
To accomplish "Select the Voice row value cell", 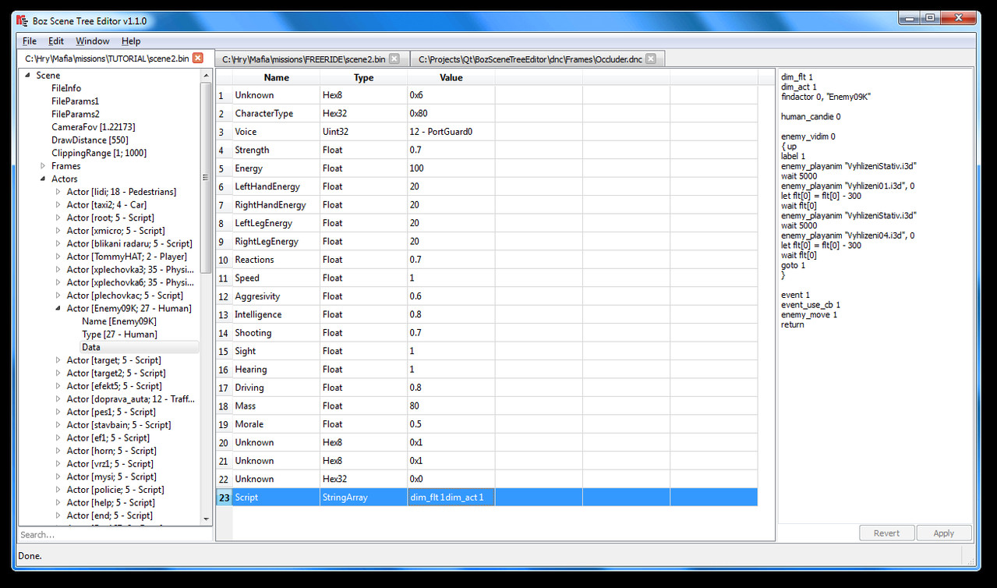I will pos(451,132).
